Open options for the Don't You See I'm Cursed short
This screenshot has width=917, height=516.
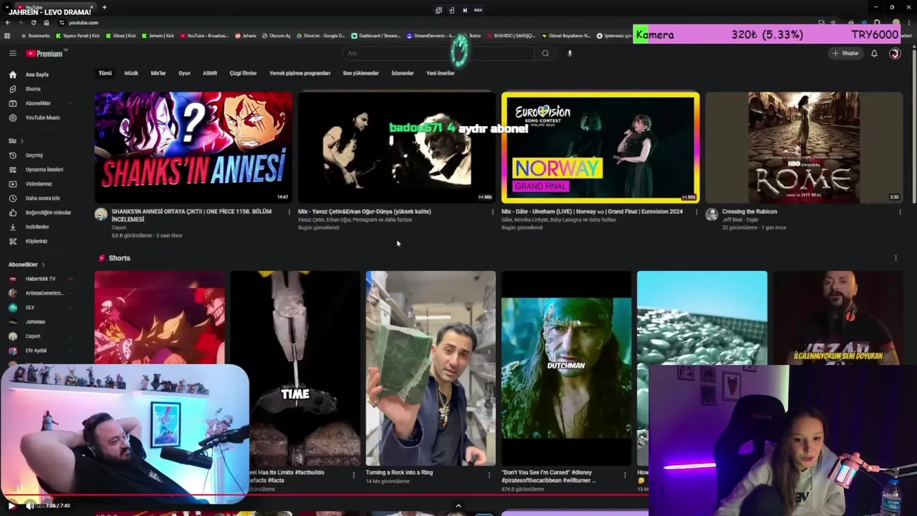(625, 474)
